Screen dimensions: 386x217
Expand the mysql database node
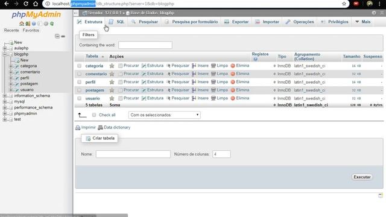(x=5, y=102)
